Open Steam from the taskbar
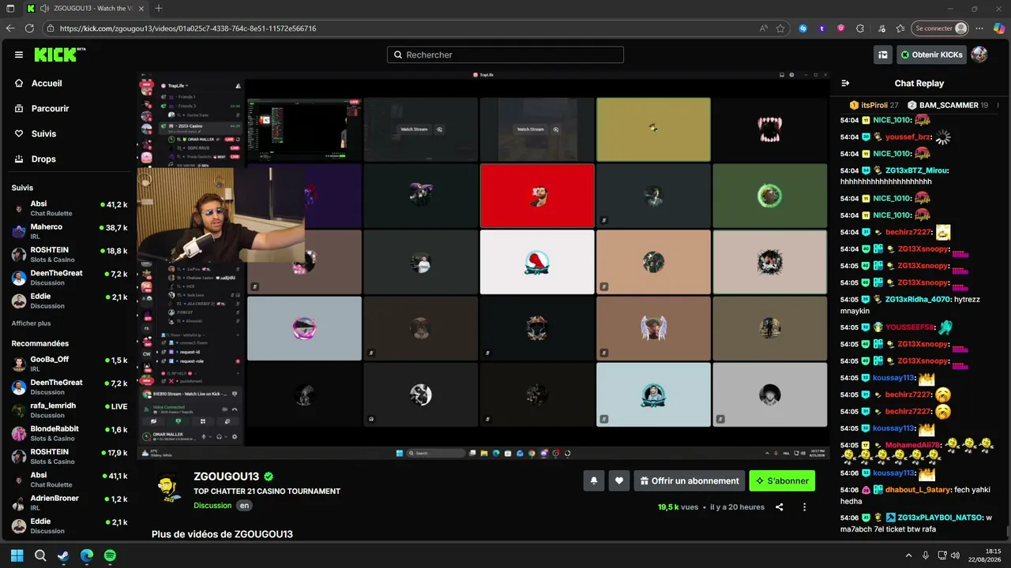 click(63, 555)
